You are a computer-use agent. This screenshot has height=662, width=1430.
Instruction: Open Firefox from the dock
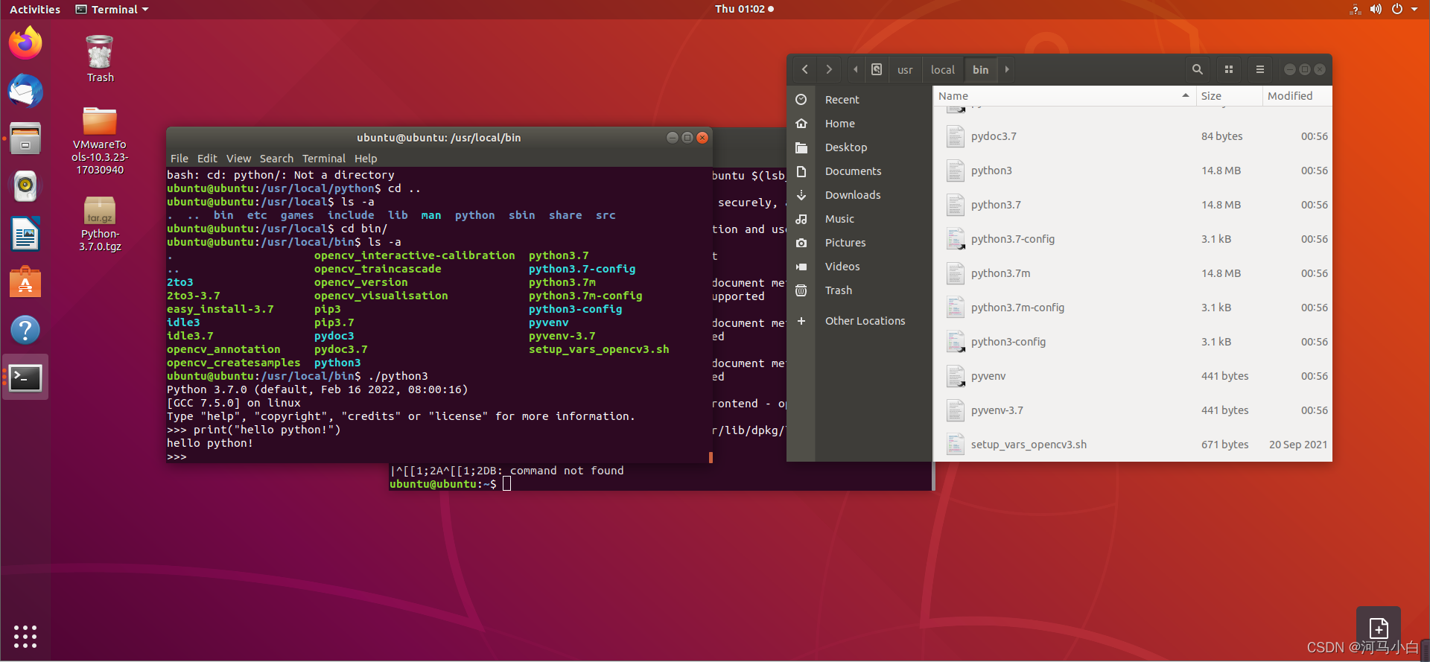click(x=25, y=42)
